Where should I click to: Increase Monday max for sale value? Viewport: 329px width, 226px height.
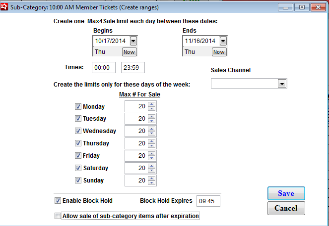[x=151, y=104]
